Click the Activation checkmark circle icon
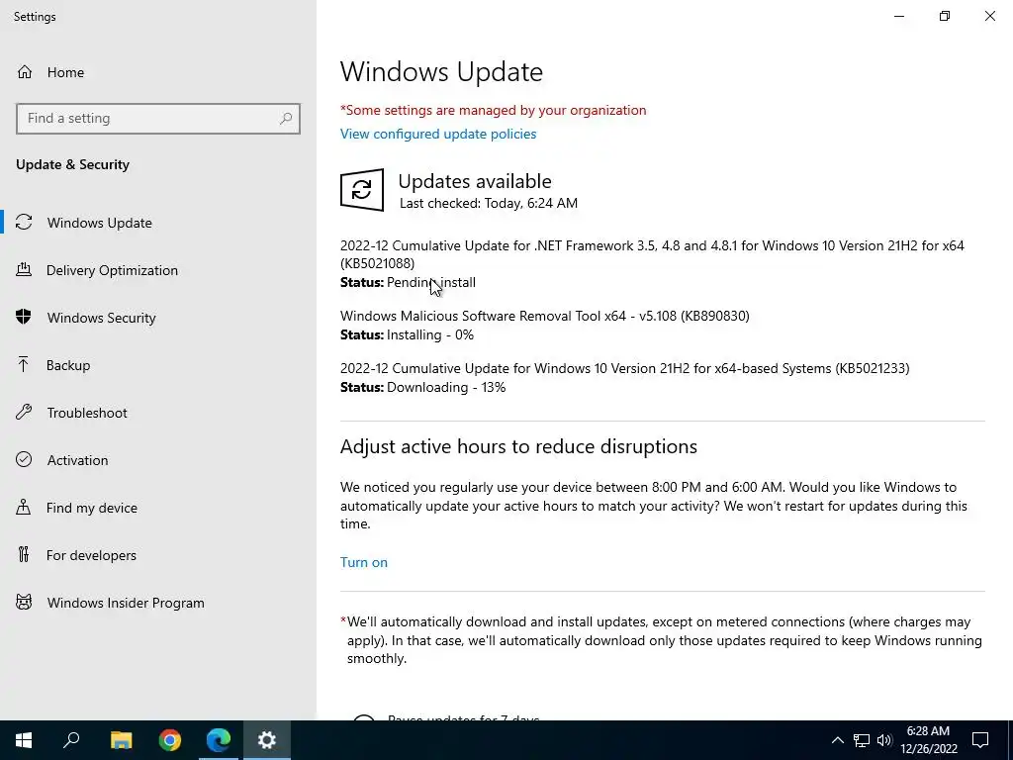 click(24, 459)
